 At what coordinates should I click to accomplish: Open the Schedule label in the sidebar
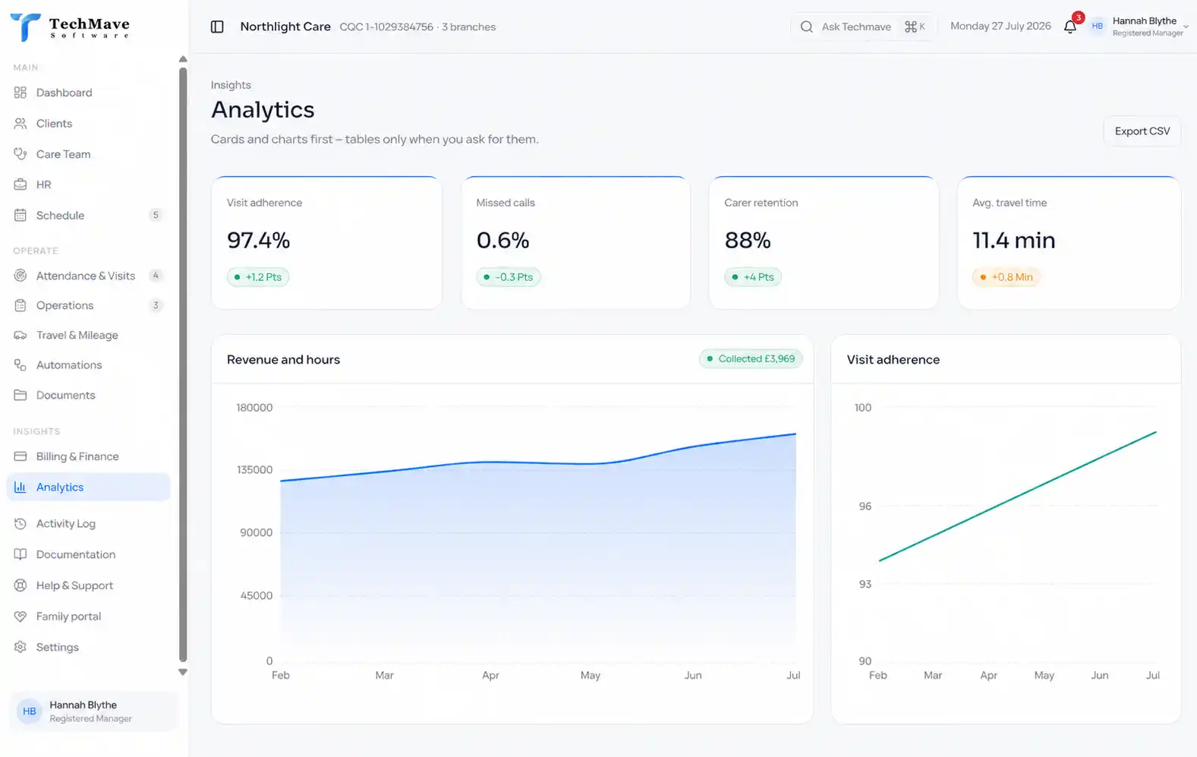click(x=60, y=215)
